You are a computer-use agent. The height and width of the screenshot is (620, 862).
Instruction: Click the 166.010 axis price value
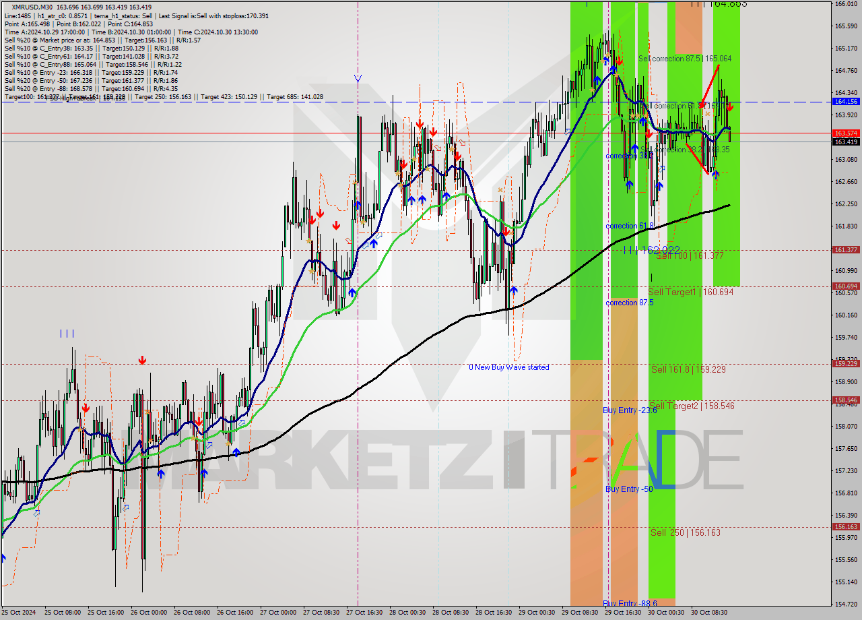pyautogui.click(x=846, y=4)
